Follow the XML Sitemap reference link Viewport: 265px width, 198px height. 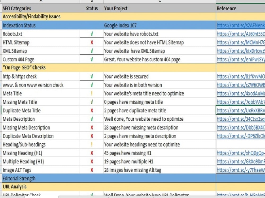[x=241, y=51]
